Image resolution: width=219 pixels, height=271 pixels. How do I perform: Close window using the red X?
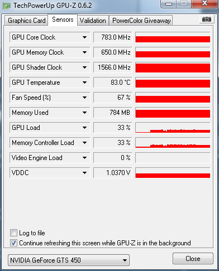pos(205,3)
